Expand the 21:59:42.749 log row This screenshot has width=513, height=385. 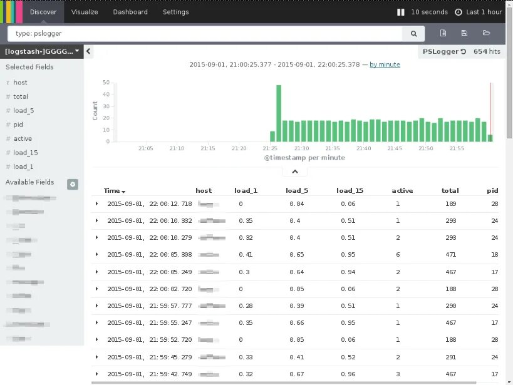(96, 374)
